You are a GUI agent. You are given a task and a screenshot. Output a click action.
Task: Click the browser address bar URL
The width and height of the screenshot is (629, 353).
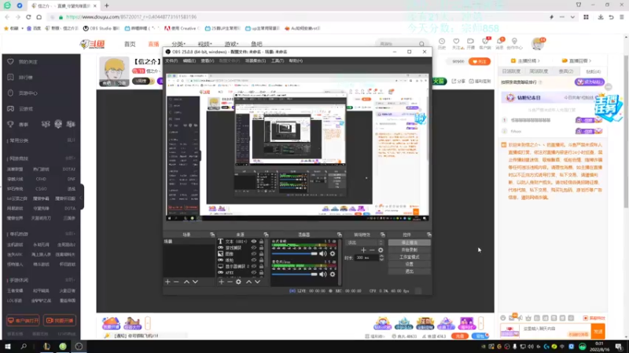[x=131, y=16]
